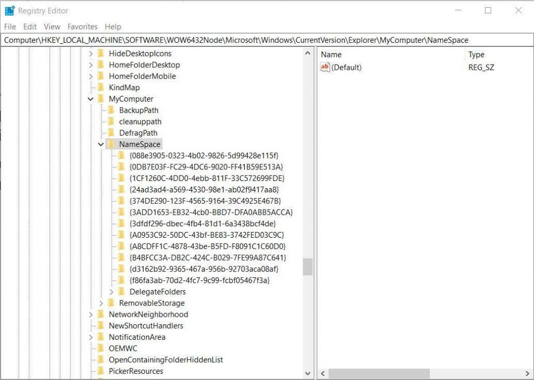Open the File menu

coord(9,27)
